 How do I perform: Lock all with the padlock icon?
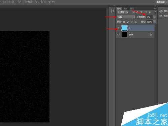(x=135, y=22)
